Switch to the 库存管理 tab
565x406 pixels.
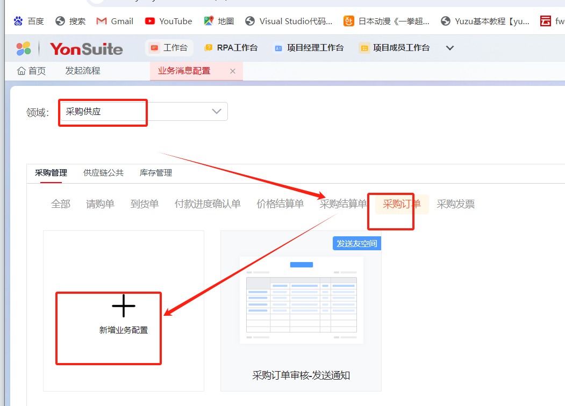click(x=155, y=173)
